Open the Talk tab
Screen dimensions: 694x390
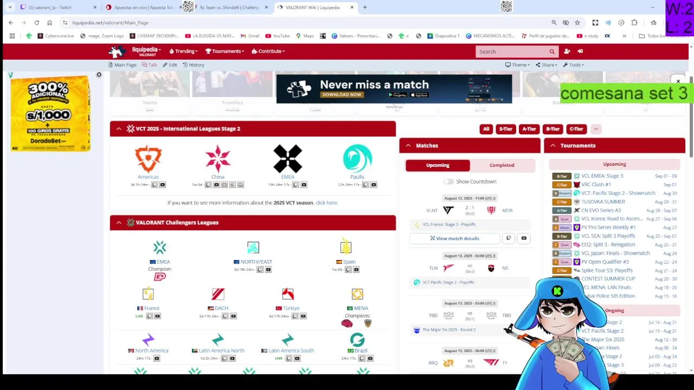click(150, 65)
